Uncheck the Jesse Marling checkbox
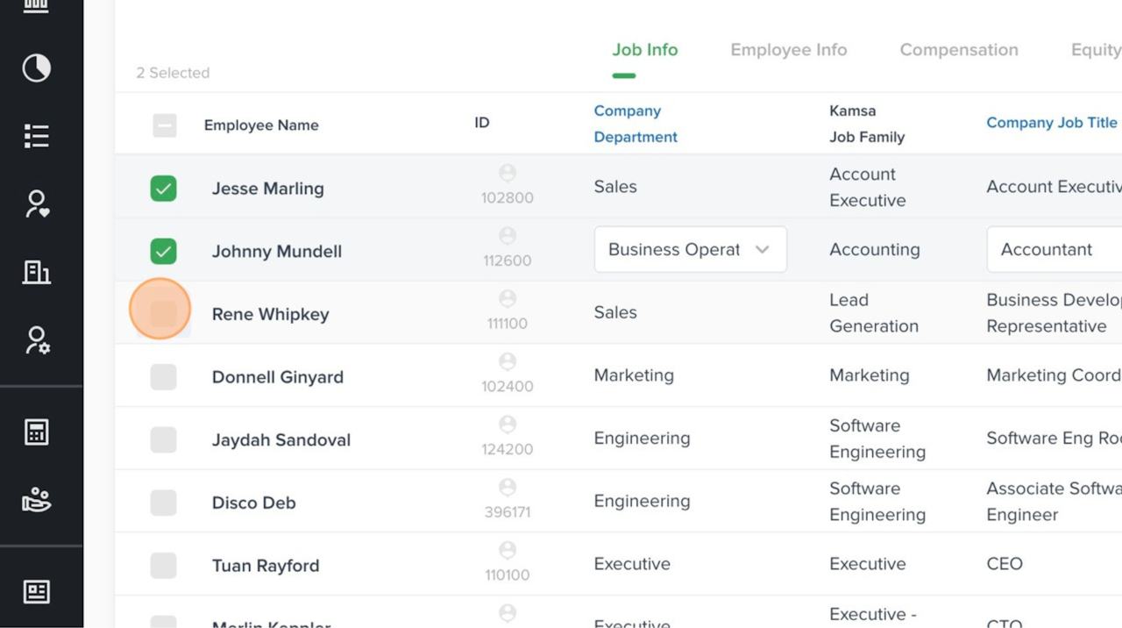The height and width of the screenshot is (628, 1122). point(164,189)
